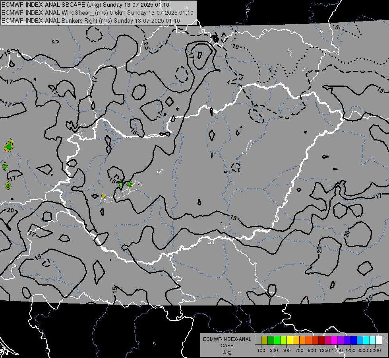
Task: Pick the yellow-green legend swatch
Action: pos(284,340)
